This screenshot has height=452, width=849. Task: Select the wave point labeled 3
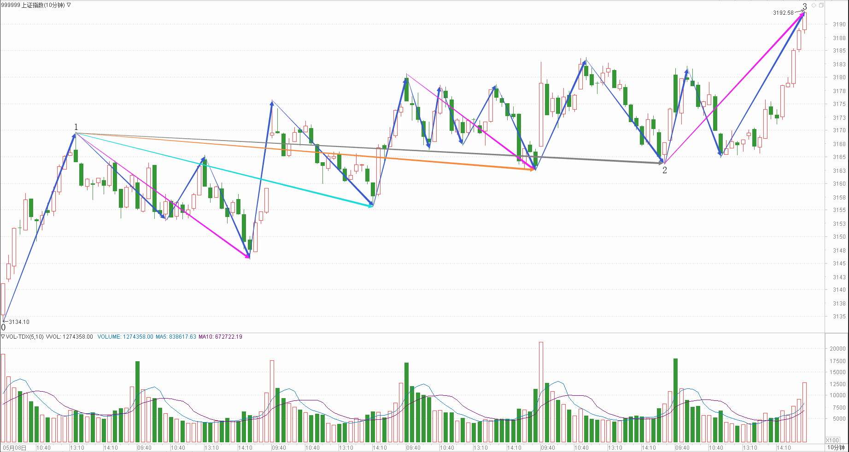click(805, 6)
